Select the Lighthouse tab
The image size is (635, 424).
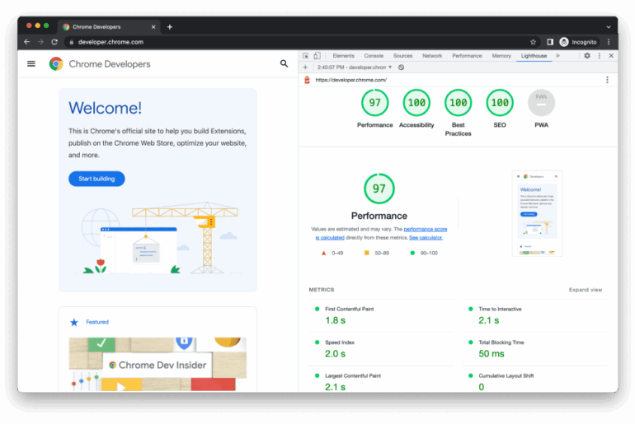534,56
